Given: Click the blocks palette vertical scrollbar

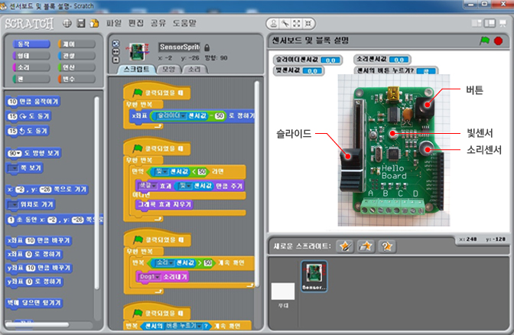Looking at the screenshot, I should (x=96, y=194).
